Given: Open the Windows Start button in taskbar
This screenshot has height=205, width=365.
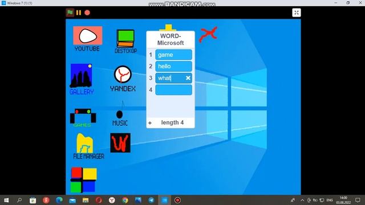Looking at the screenshot, I should pos(6,200).
